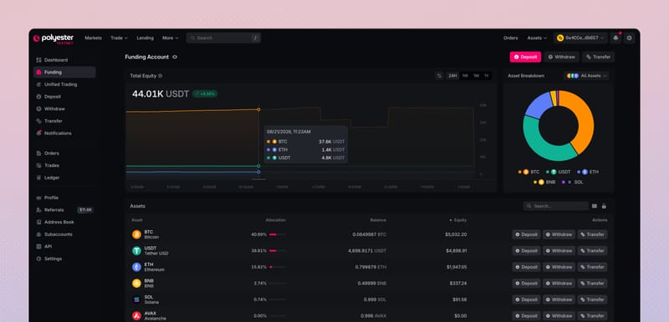Select the 1W chart range tab
This screenshot has width=669, height=322.
point(465,76)
